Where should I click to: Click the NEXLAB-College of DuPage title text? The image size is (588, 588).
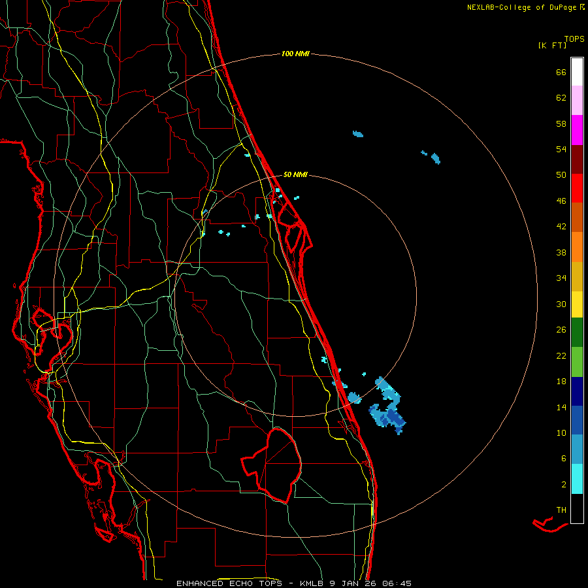pyautogui.click(x=522, y=7)
